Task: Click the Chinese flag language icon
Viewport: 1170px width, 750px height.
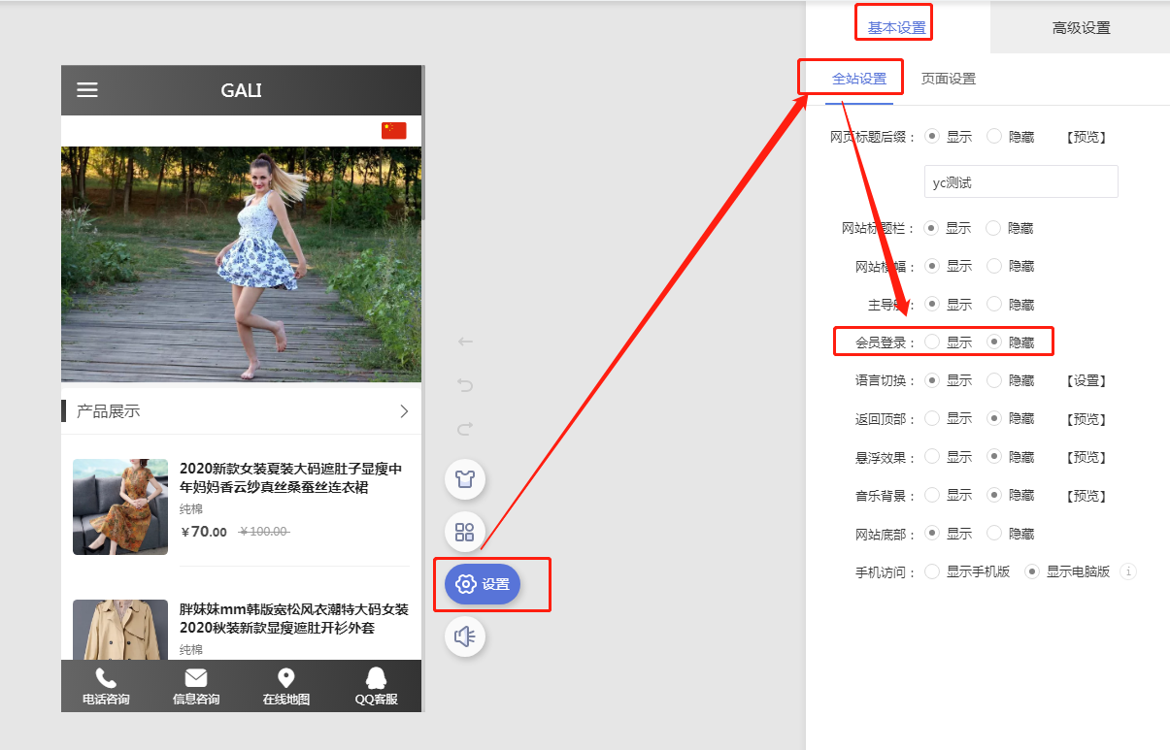Action: [x=393, y=131]
